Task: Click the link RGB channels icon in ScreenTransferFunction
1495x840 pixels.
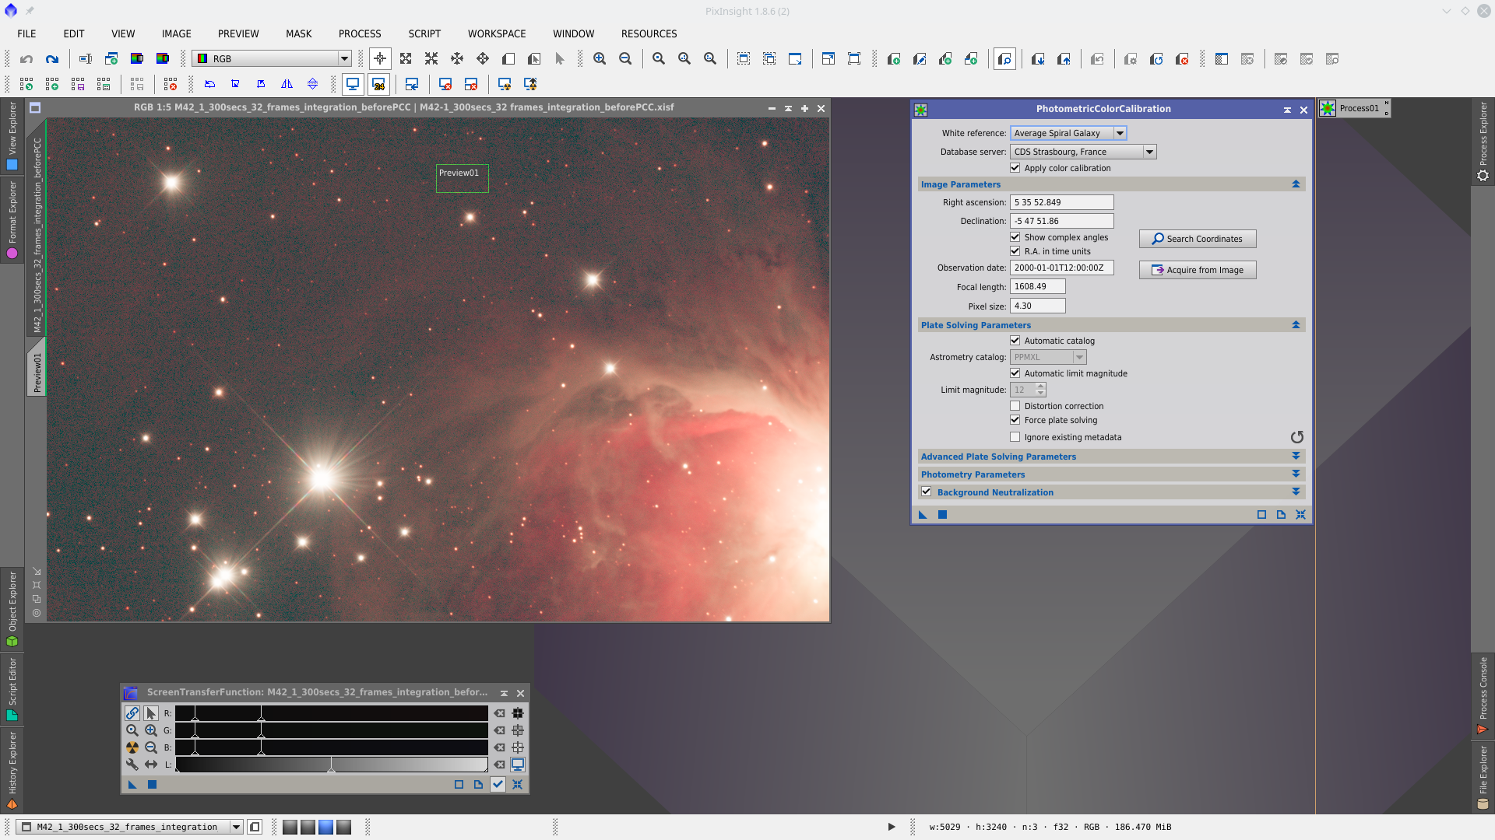Action: (x=132, y=713)
